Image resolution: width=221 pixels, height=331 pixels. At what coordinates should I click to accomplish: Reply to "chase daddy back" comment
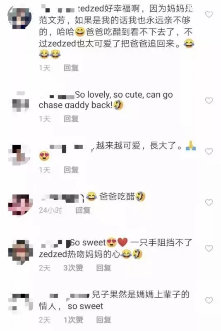71,119
